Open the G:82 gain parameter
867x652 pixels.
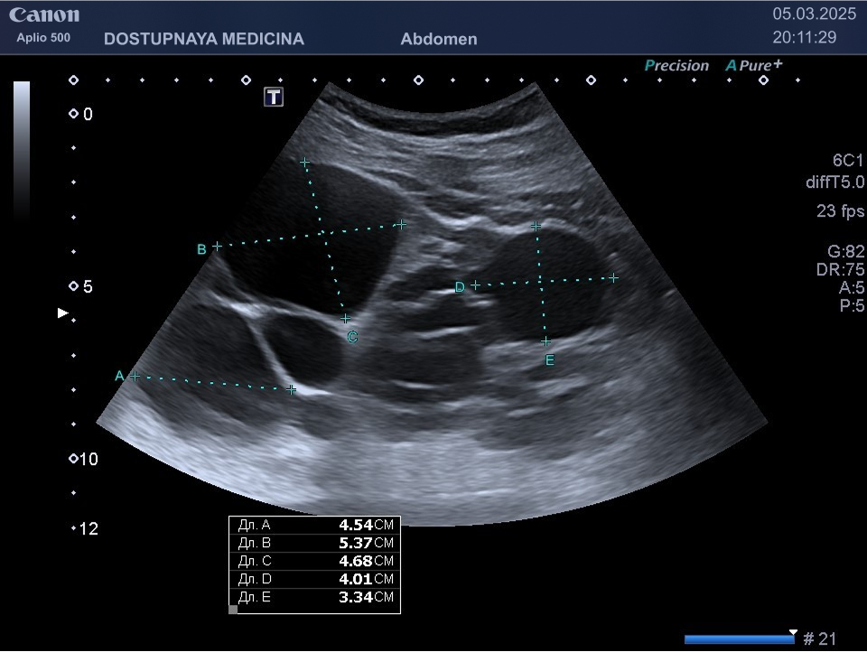click(845, 252)
